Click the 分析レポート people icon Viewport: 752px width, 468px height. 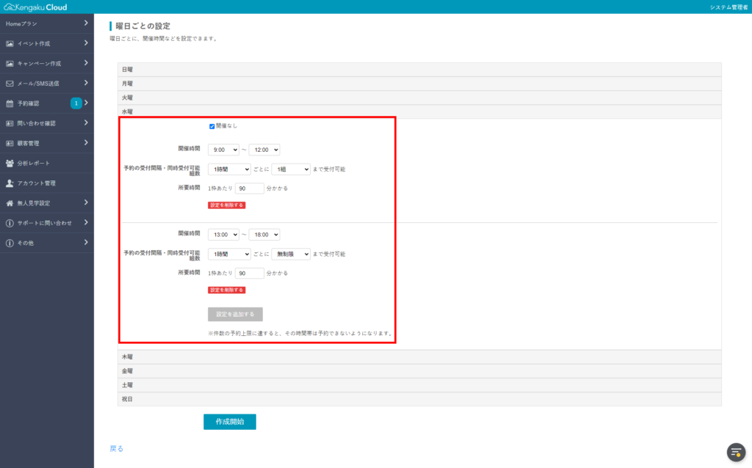10,164
